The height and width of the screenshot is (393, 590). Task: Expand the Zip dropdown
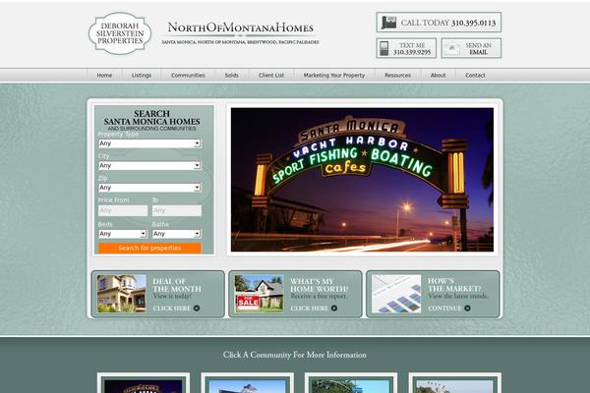(149, 188)
